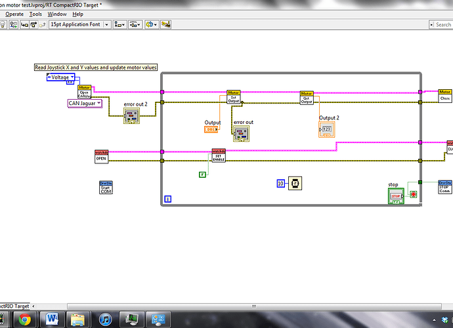Screen dimensions: 453x328
Task: Select the Watchdog SET ENABLE VI
Action: 219,155
